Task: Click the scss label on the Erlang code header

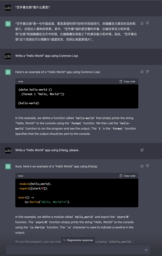Action: point(21,176)
